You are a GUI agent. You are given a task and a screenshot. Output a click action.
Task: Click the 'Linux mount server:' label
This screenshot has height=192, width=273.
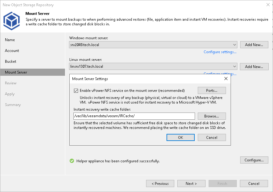85,60
